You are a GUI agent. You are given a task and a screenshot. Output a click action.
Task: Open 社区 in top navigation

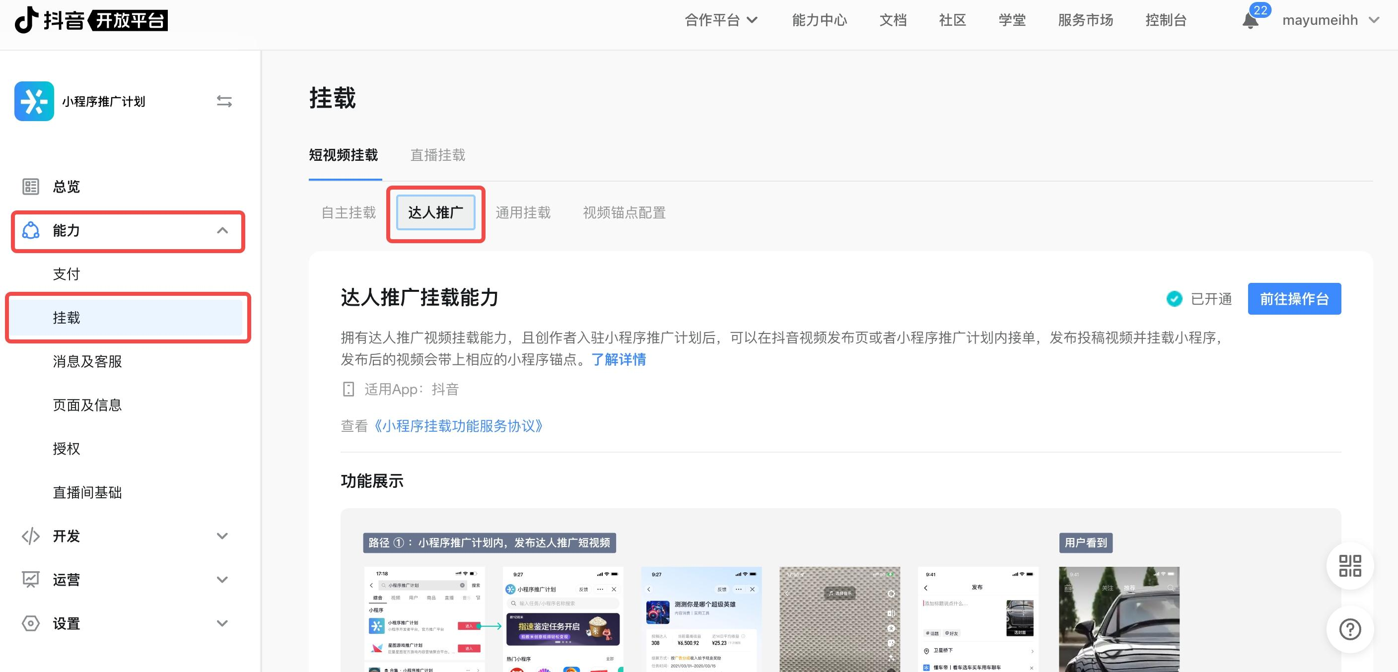(x=953, y=20)
